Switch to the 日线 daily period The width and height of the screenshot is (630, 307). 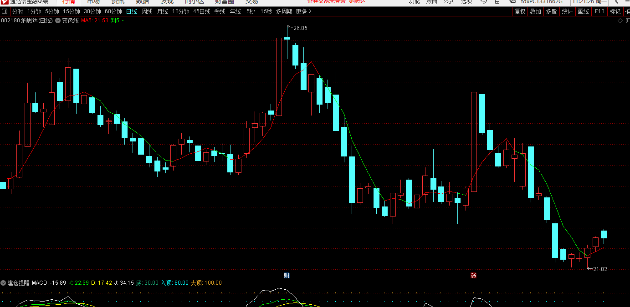(x=131, y=11)
